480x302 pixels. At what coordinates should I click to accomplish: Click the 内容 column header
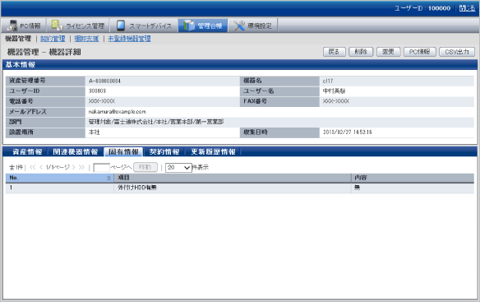(413, 178)
